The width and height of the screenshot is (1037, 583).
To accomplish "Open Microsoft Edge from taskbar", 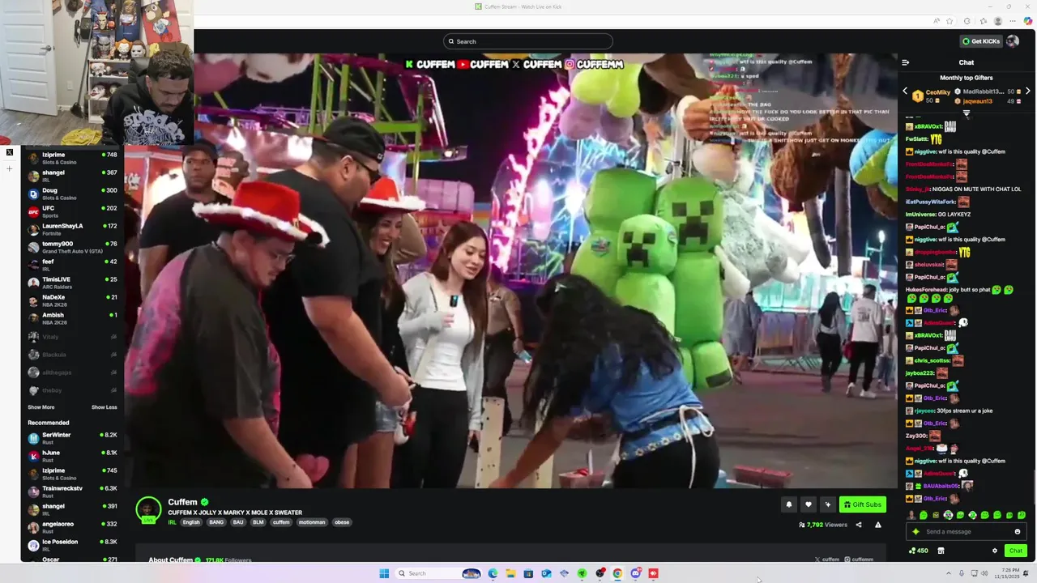I will [x=493, y=573].
